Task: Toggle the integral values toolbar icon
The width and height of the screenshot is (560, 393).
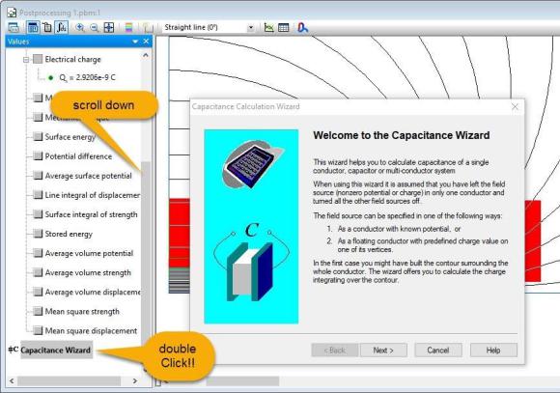Action: click(x=62, y=27)
